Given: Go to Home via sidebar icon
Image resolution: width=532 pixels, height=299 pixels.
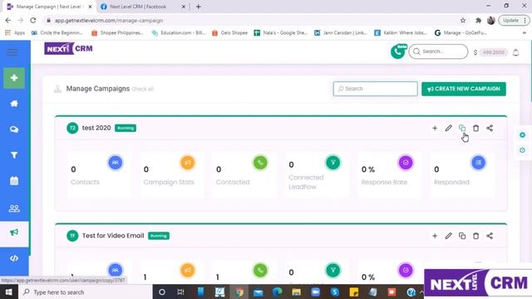Looking at the screenshot, I should click(x=14, y=104).
